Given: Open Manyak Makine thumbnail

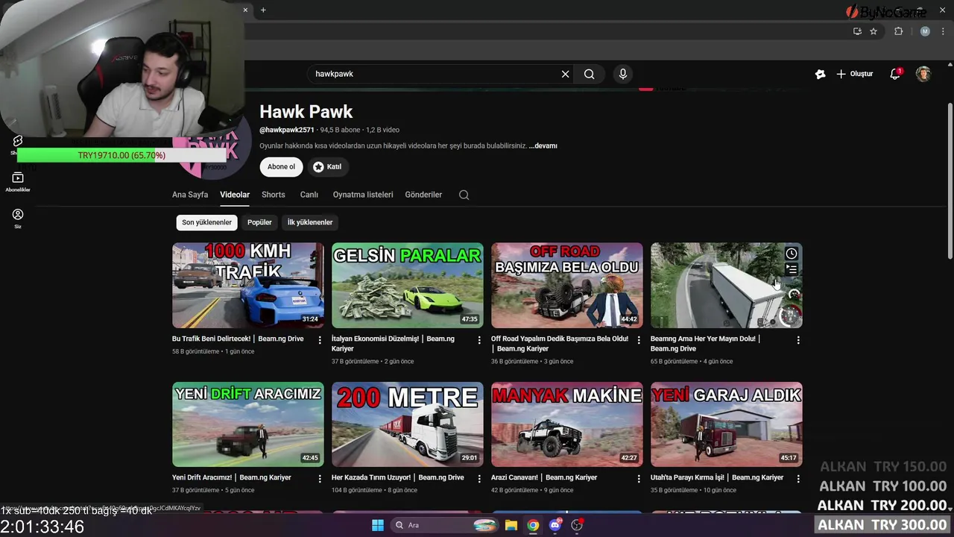Looking at the screenshot, I should (567, 424).
